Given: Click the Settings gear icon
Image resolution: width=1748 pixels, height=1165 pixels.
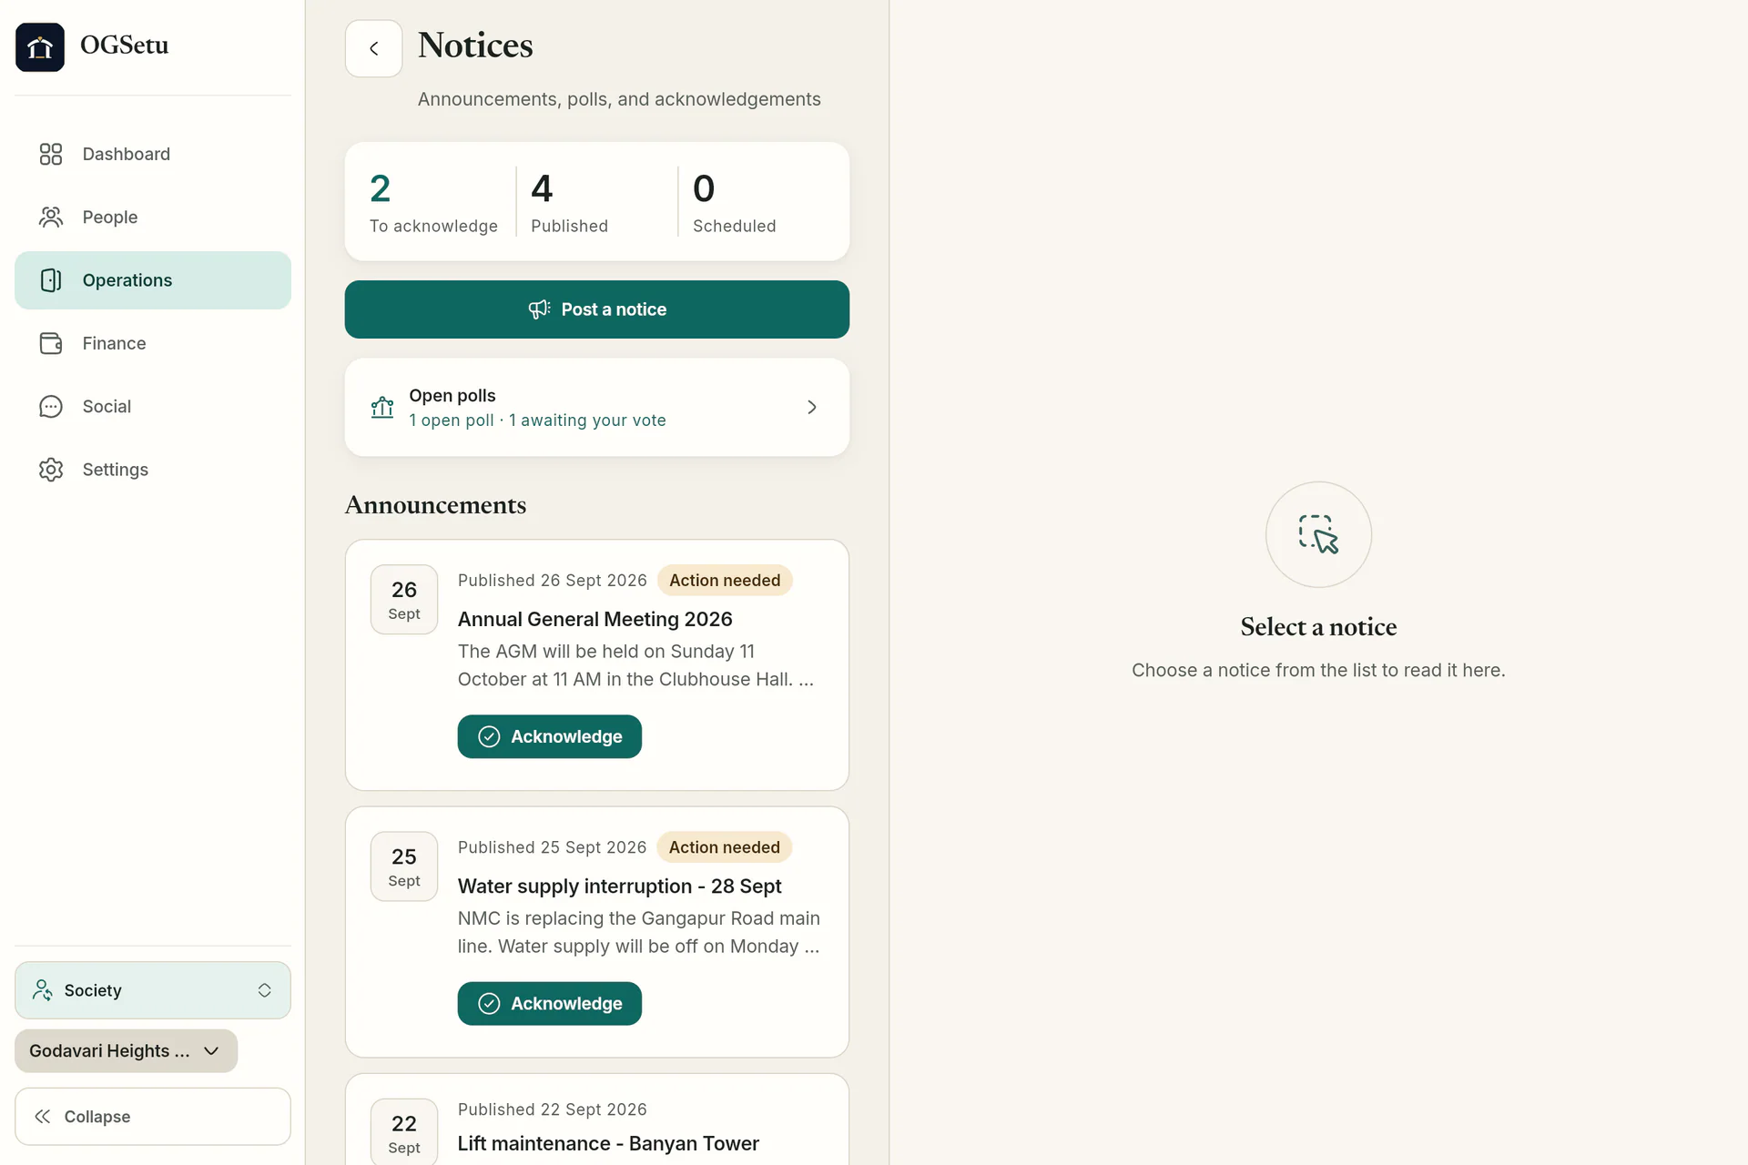Looking at the screenshot, I should [51, 470].
